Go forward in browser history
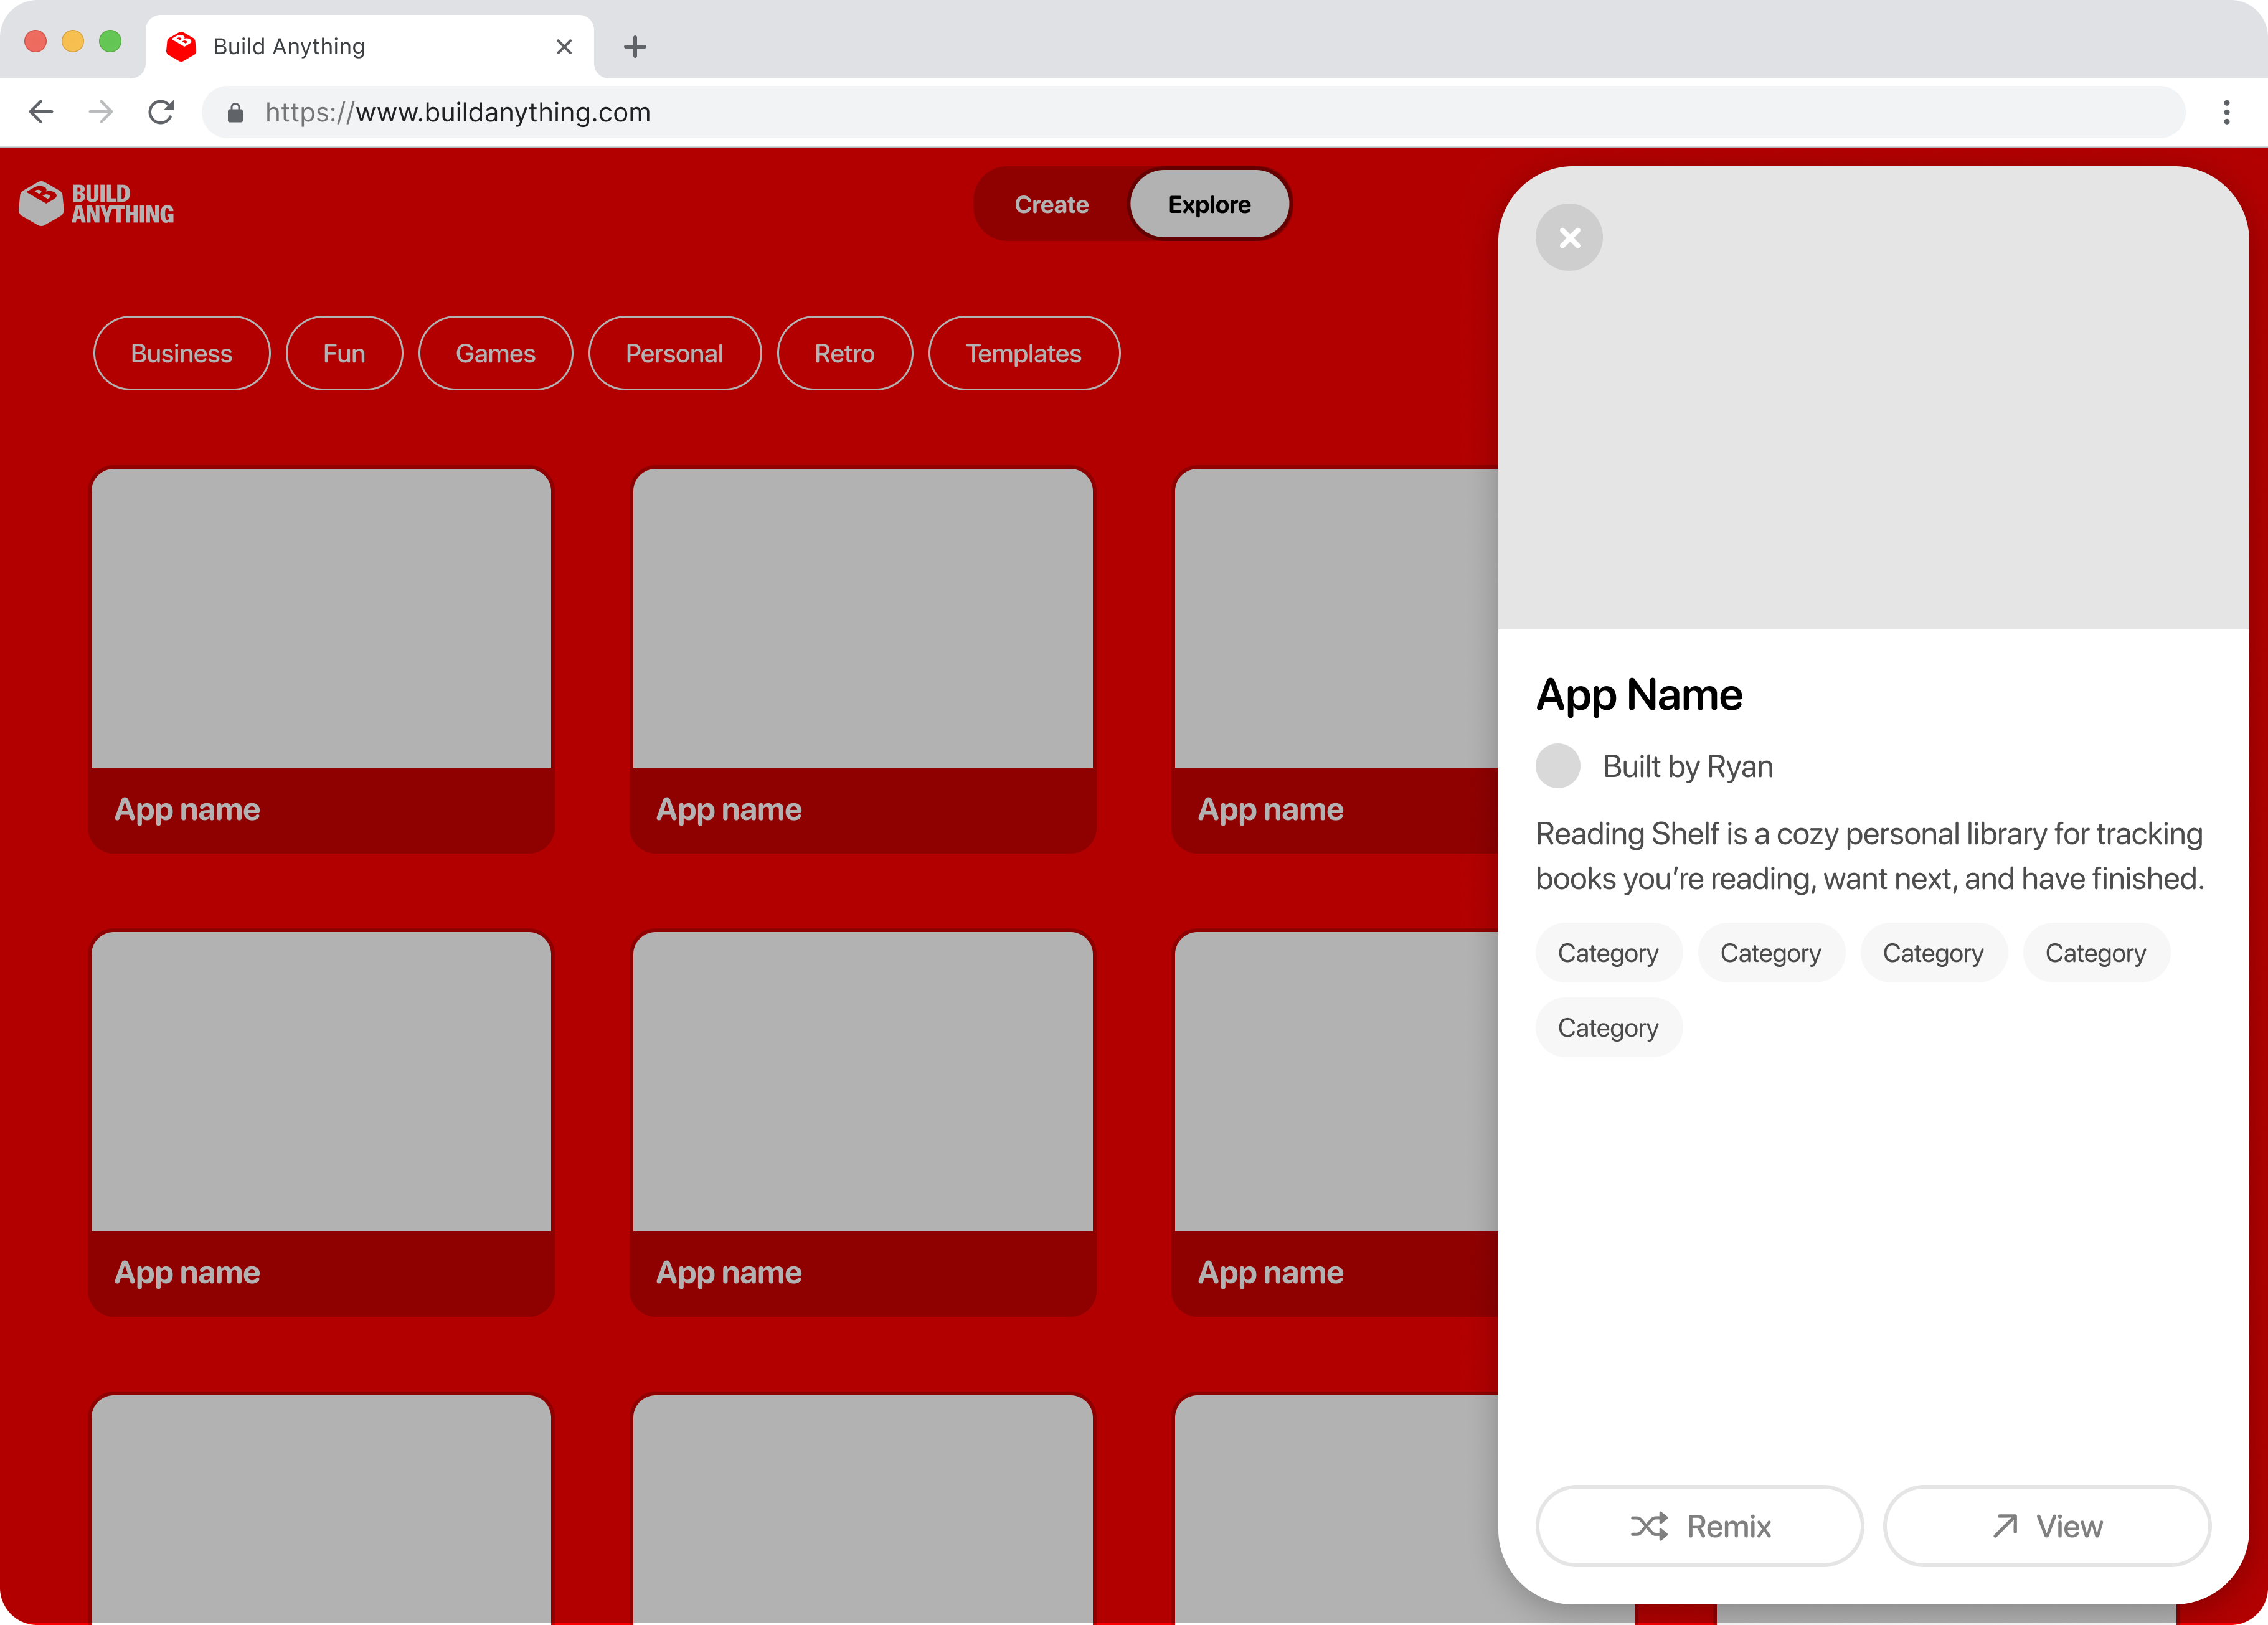 101,112
